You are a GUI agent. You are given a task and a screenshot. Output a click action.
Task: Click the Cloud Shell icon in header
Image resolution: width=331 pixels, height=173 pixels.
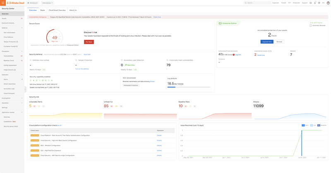click(x=311, y=3)
